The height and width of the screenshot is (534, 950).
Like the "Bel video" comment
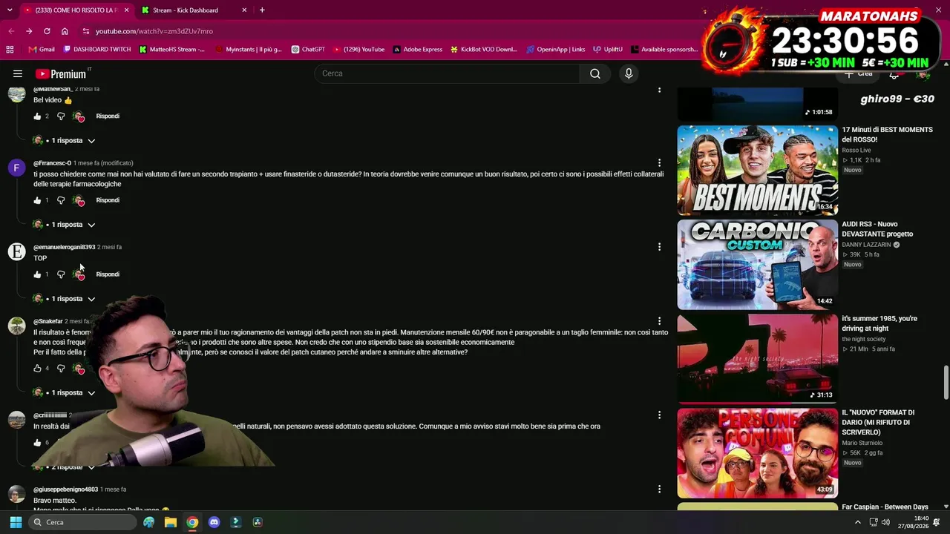[37, 116]
